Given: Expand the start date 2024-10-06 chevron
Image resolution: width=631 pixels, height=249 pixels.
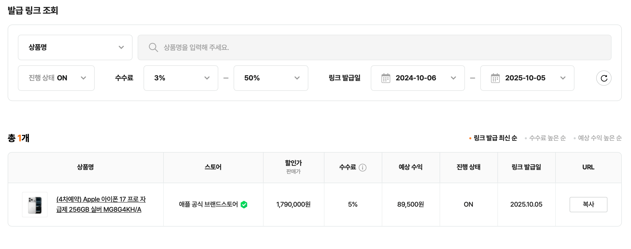Looking at the screenshot, I should pyautogui.click(x=454, y=78).
